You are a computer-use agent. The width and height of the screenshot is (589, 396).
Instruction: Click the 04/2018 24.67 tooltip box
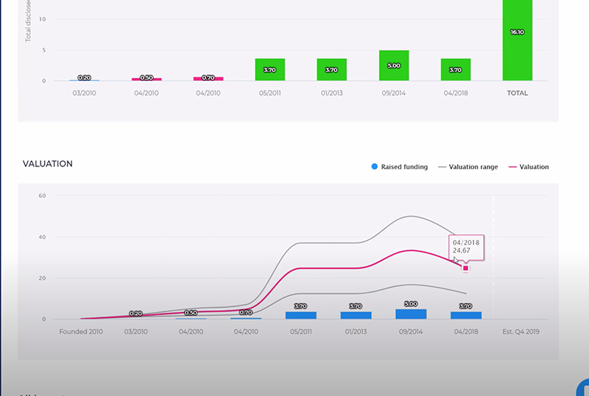(466, 247)
